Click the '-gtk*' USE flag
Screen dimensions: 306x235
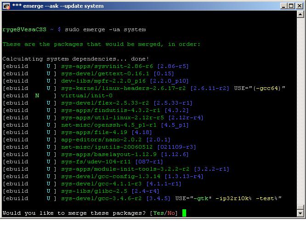coord(202,199)
